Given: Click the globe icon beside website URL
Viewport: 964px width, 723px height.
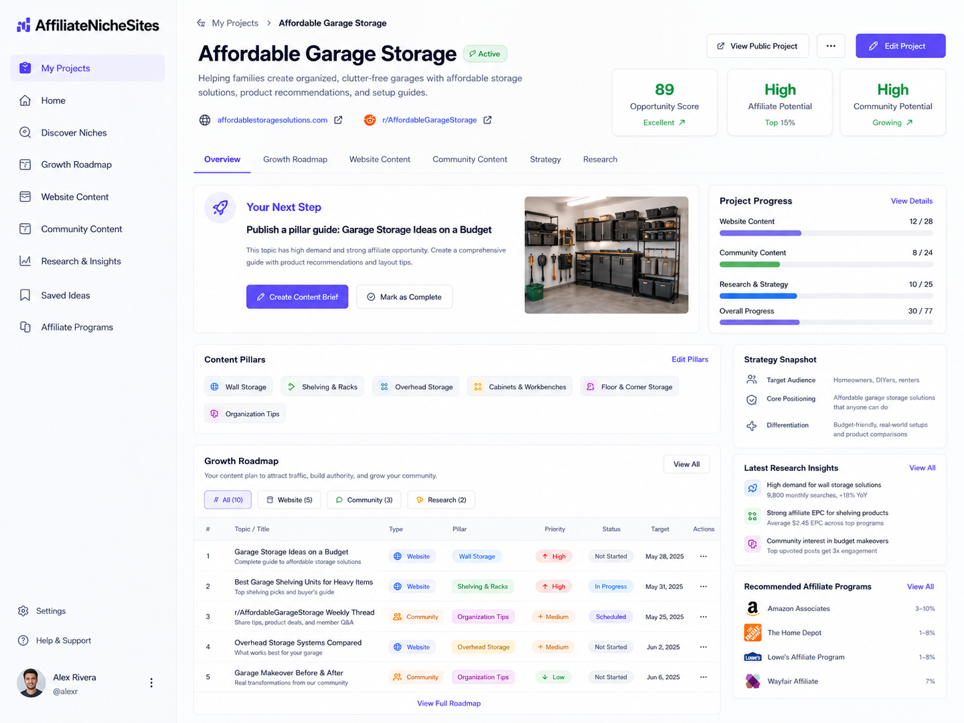Looking at the screenshot, I should tap(205, 120).
